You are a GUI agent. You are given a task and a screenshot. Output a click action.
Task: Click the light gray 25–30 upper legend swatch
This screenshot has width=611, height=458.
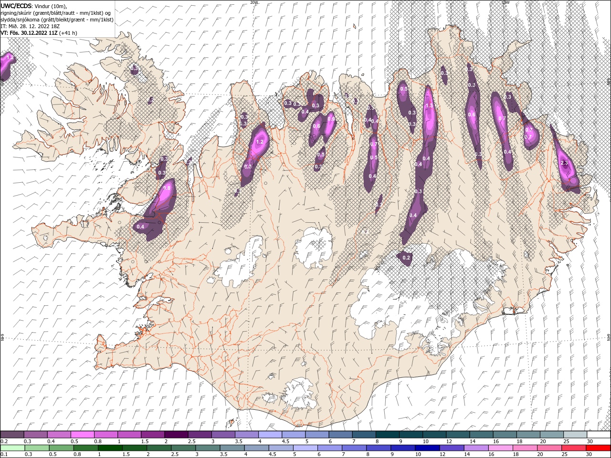pos(575,435)
